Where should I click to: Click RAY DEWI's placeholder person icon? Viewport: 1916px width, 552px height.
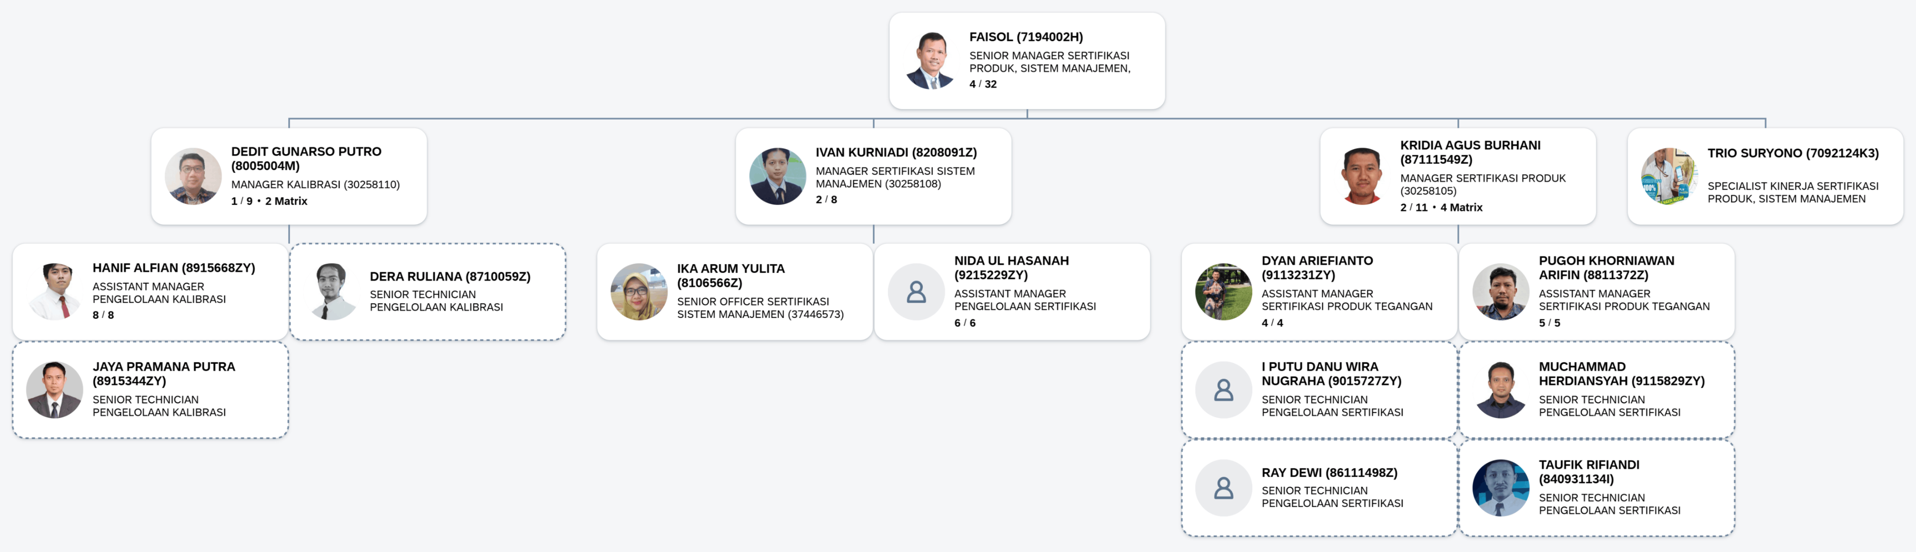1224,488
